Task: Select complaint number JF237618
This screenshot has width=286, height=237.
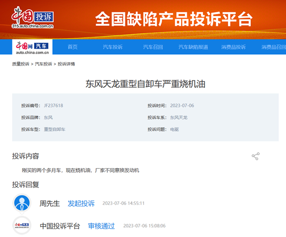Action: click(54, 105)
